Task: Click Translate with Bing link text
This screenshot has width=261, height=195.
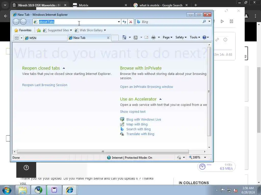Action: pyautogui.click(x=140, y=134)
